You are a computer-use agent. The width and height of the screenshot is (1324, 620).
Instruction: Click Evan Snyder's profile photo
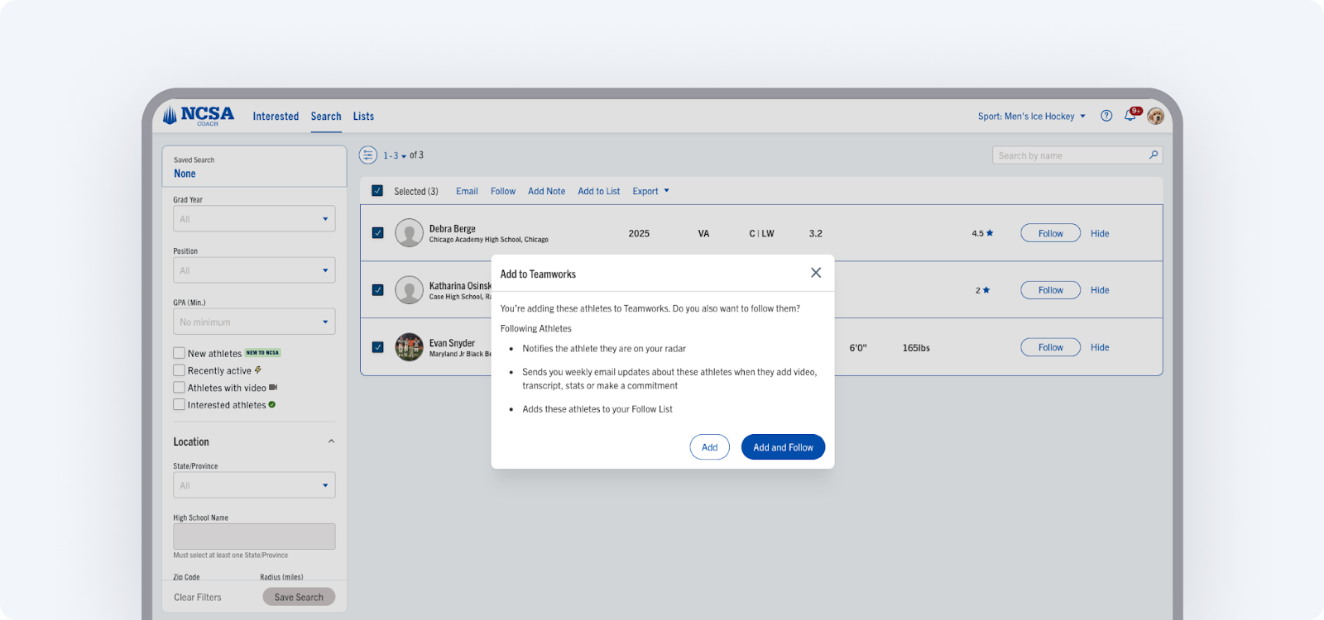tap(410, 347)
